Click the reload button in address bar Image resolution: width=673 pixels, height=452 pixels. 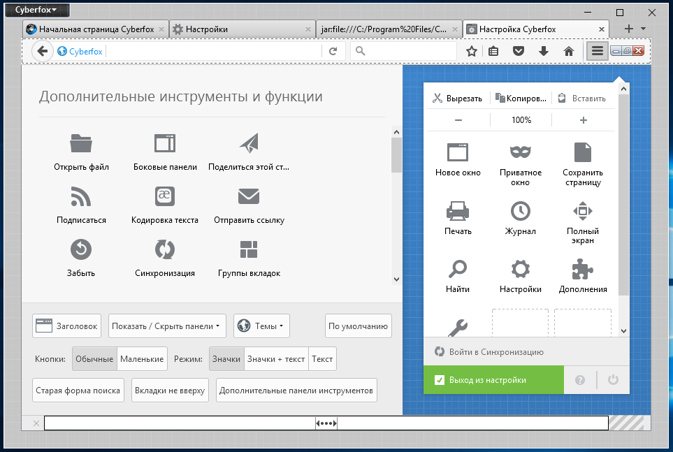point(333,51)
